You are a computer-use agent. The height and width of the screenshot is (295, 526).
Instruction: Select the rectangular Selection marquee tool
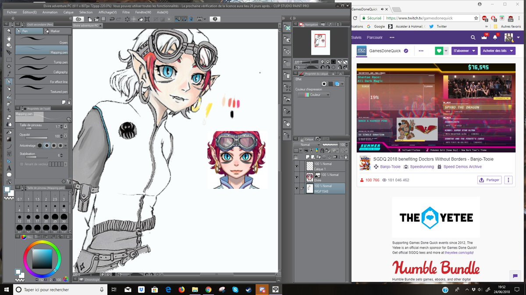[8, 59]
